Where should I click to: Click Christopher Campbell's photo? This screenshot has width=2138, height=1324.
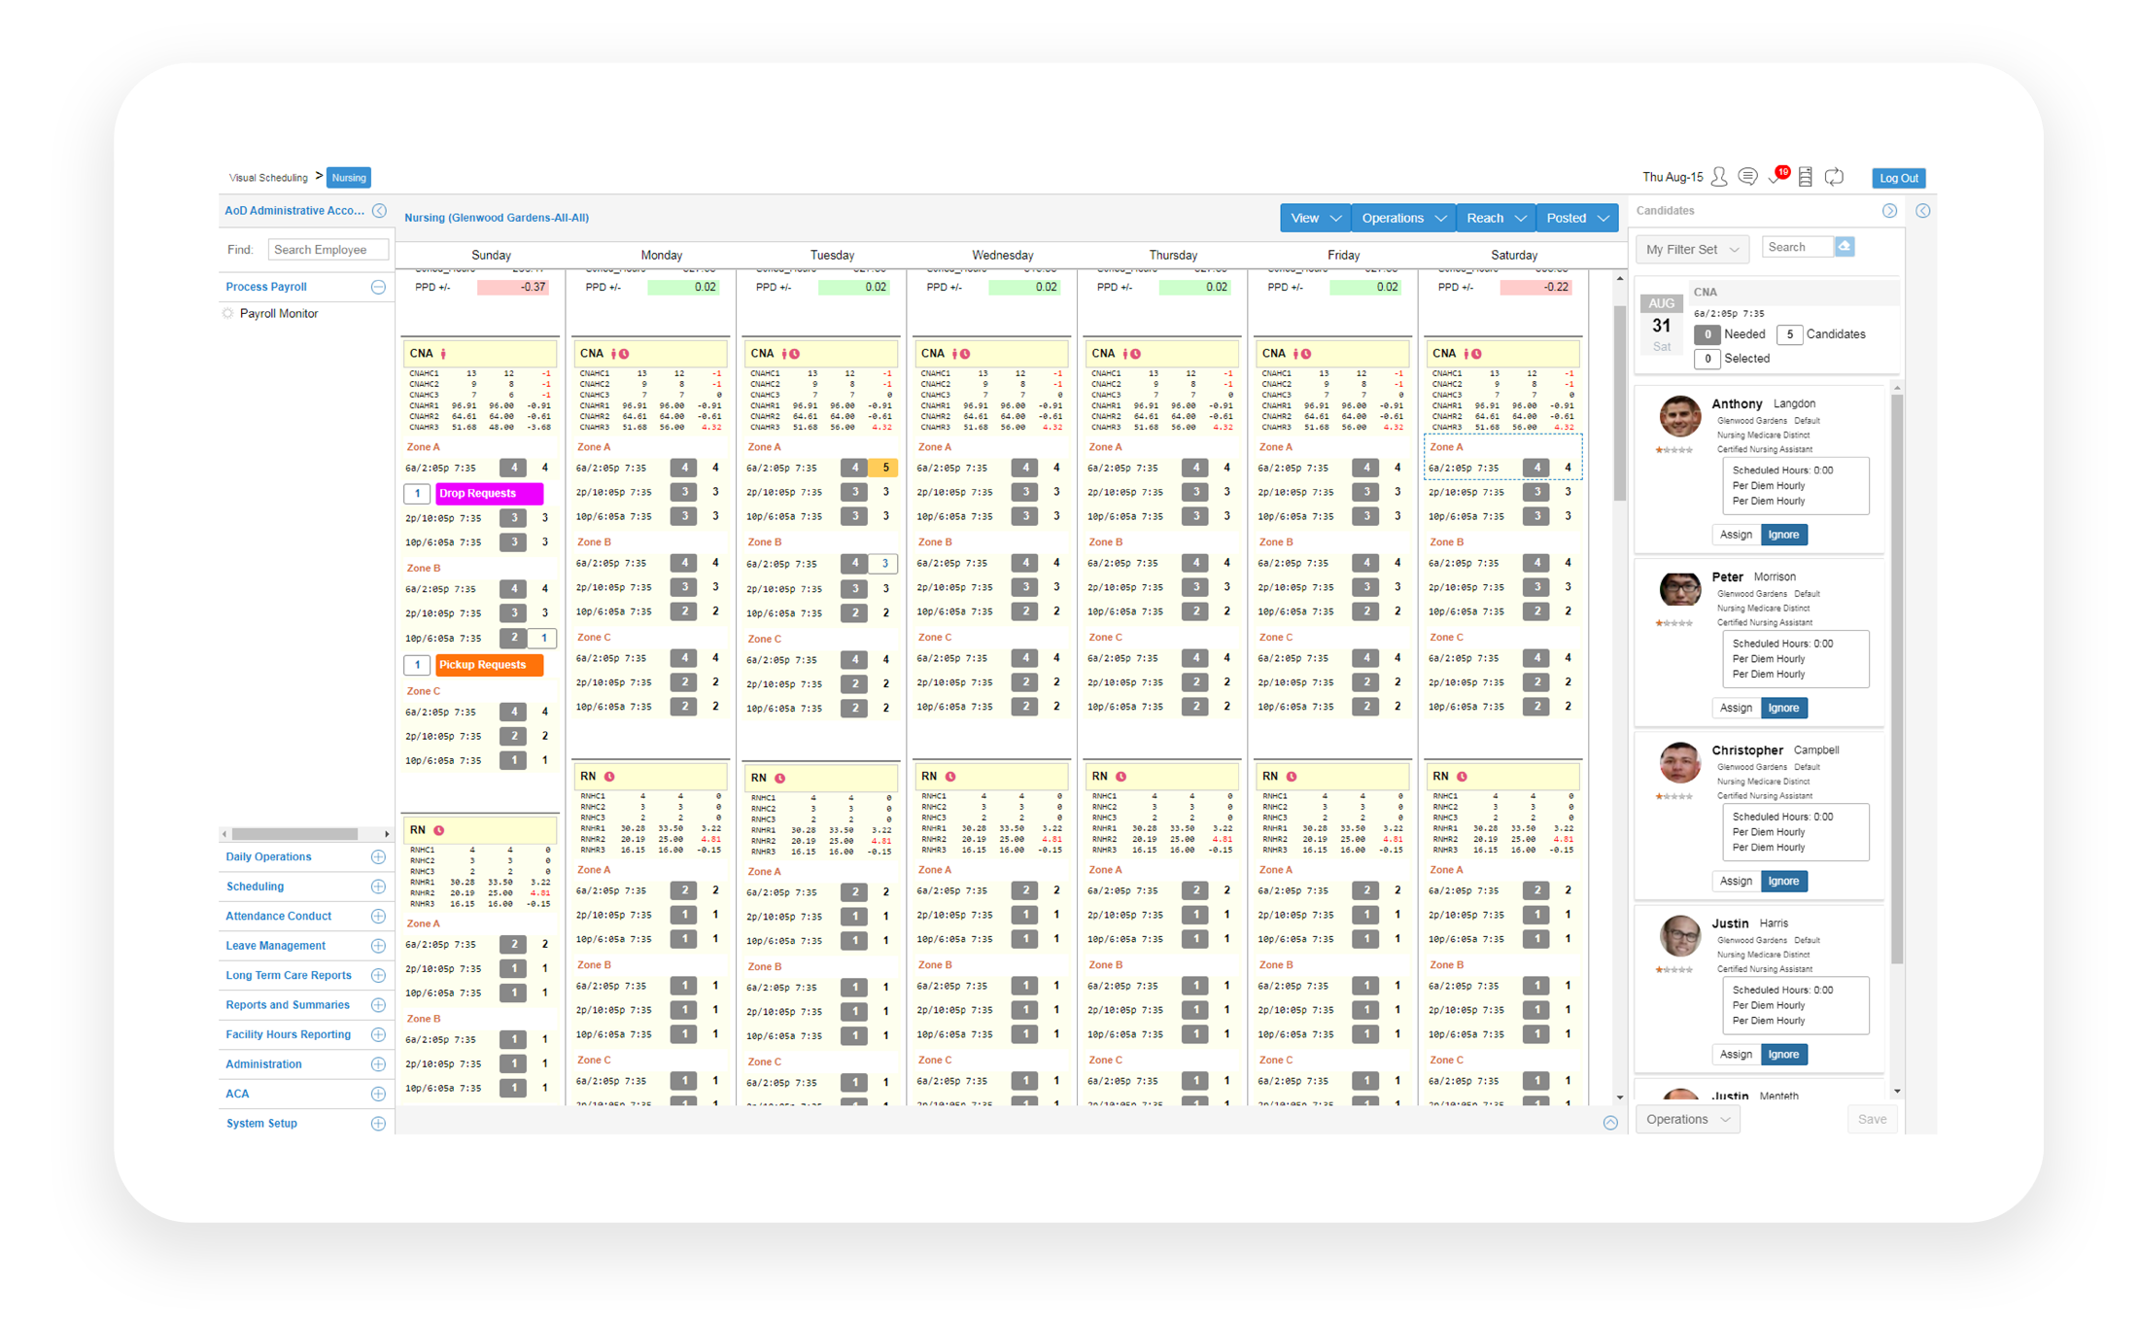click(x=1679, y=762)
